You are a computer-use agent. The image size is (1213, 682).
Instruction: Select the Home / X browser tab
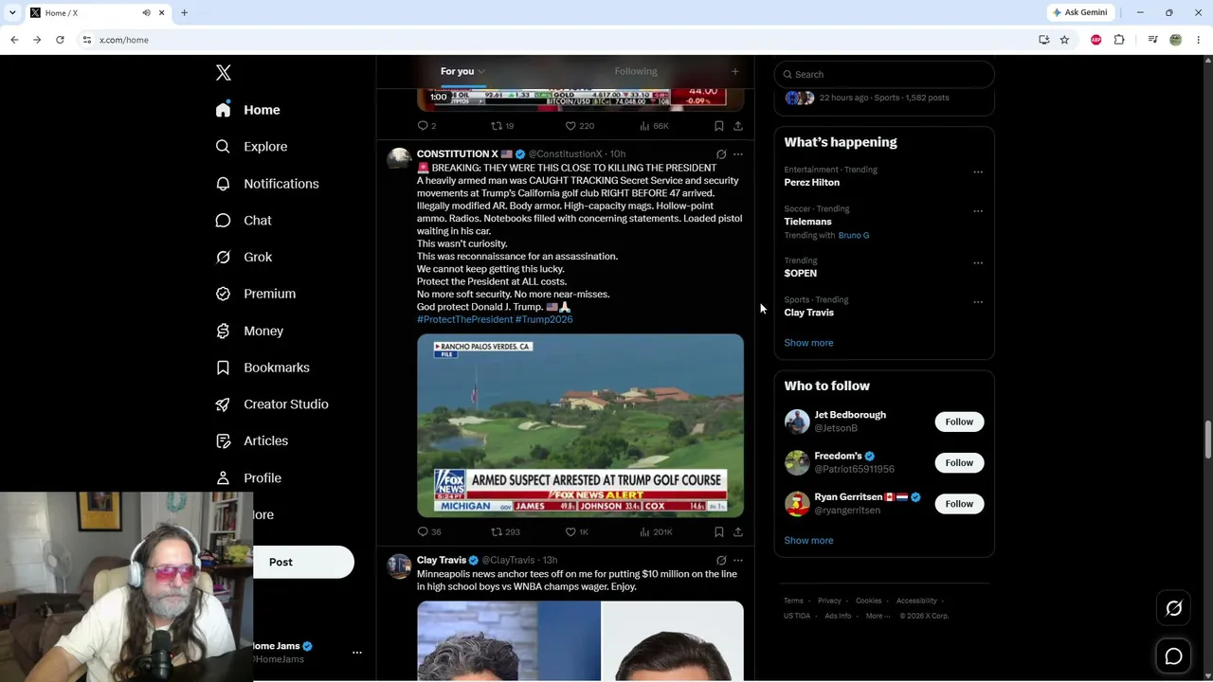(x=97, y=12)
